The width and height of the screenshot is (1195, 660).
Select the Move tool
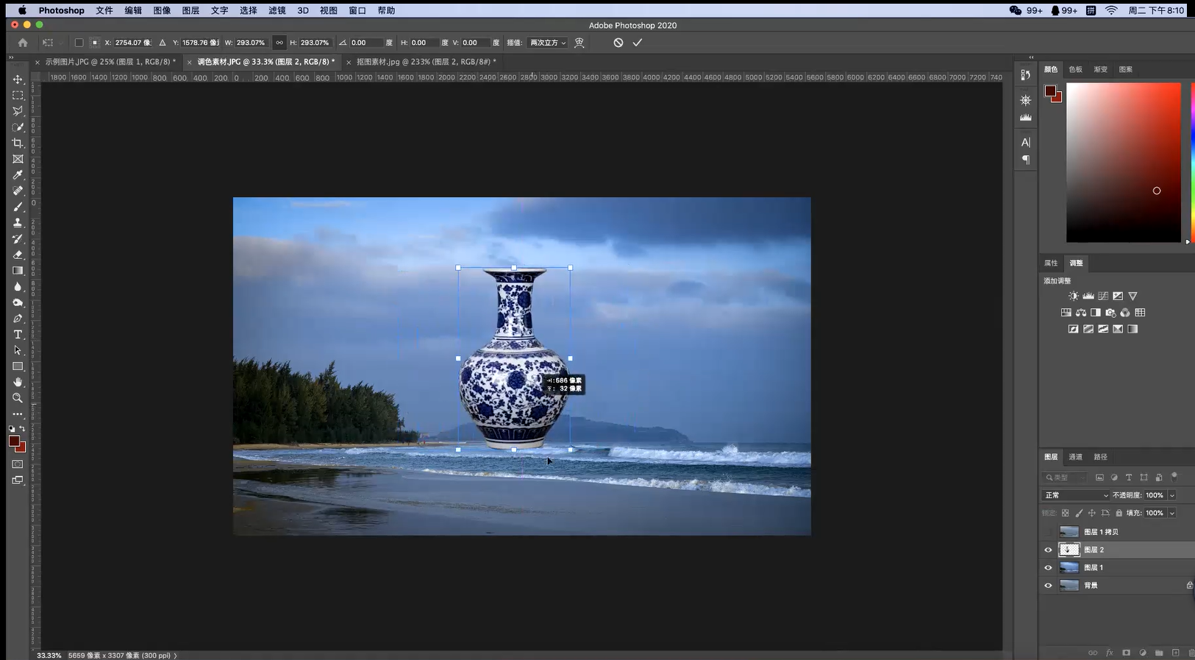(18, 79)
